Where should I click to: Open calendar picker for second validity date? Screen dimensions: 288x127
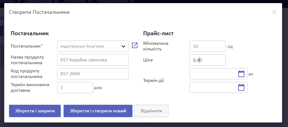[x=241, y=88]
